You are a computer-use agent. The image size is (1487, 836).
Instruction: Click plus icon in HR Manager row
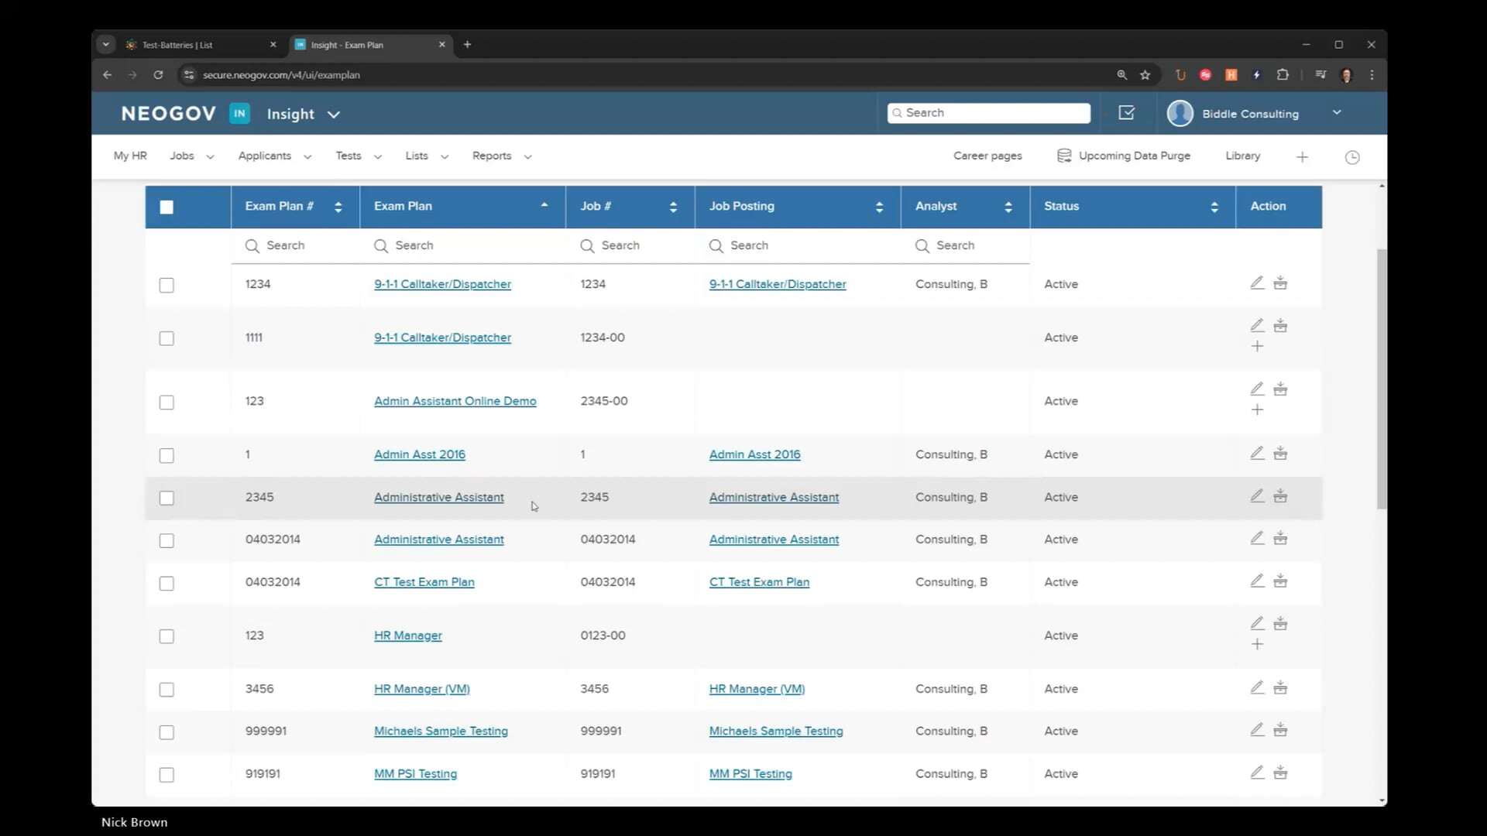pos(1257,644)
